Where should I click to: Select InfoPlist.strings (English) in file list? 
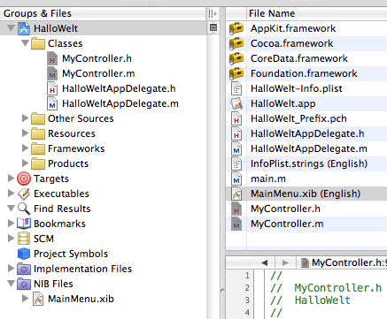click(x=306, y=163)
